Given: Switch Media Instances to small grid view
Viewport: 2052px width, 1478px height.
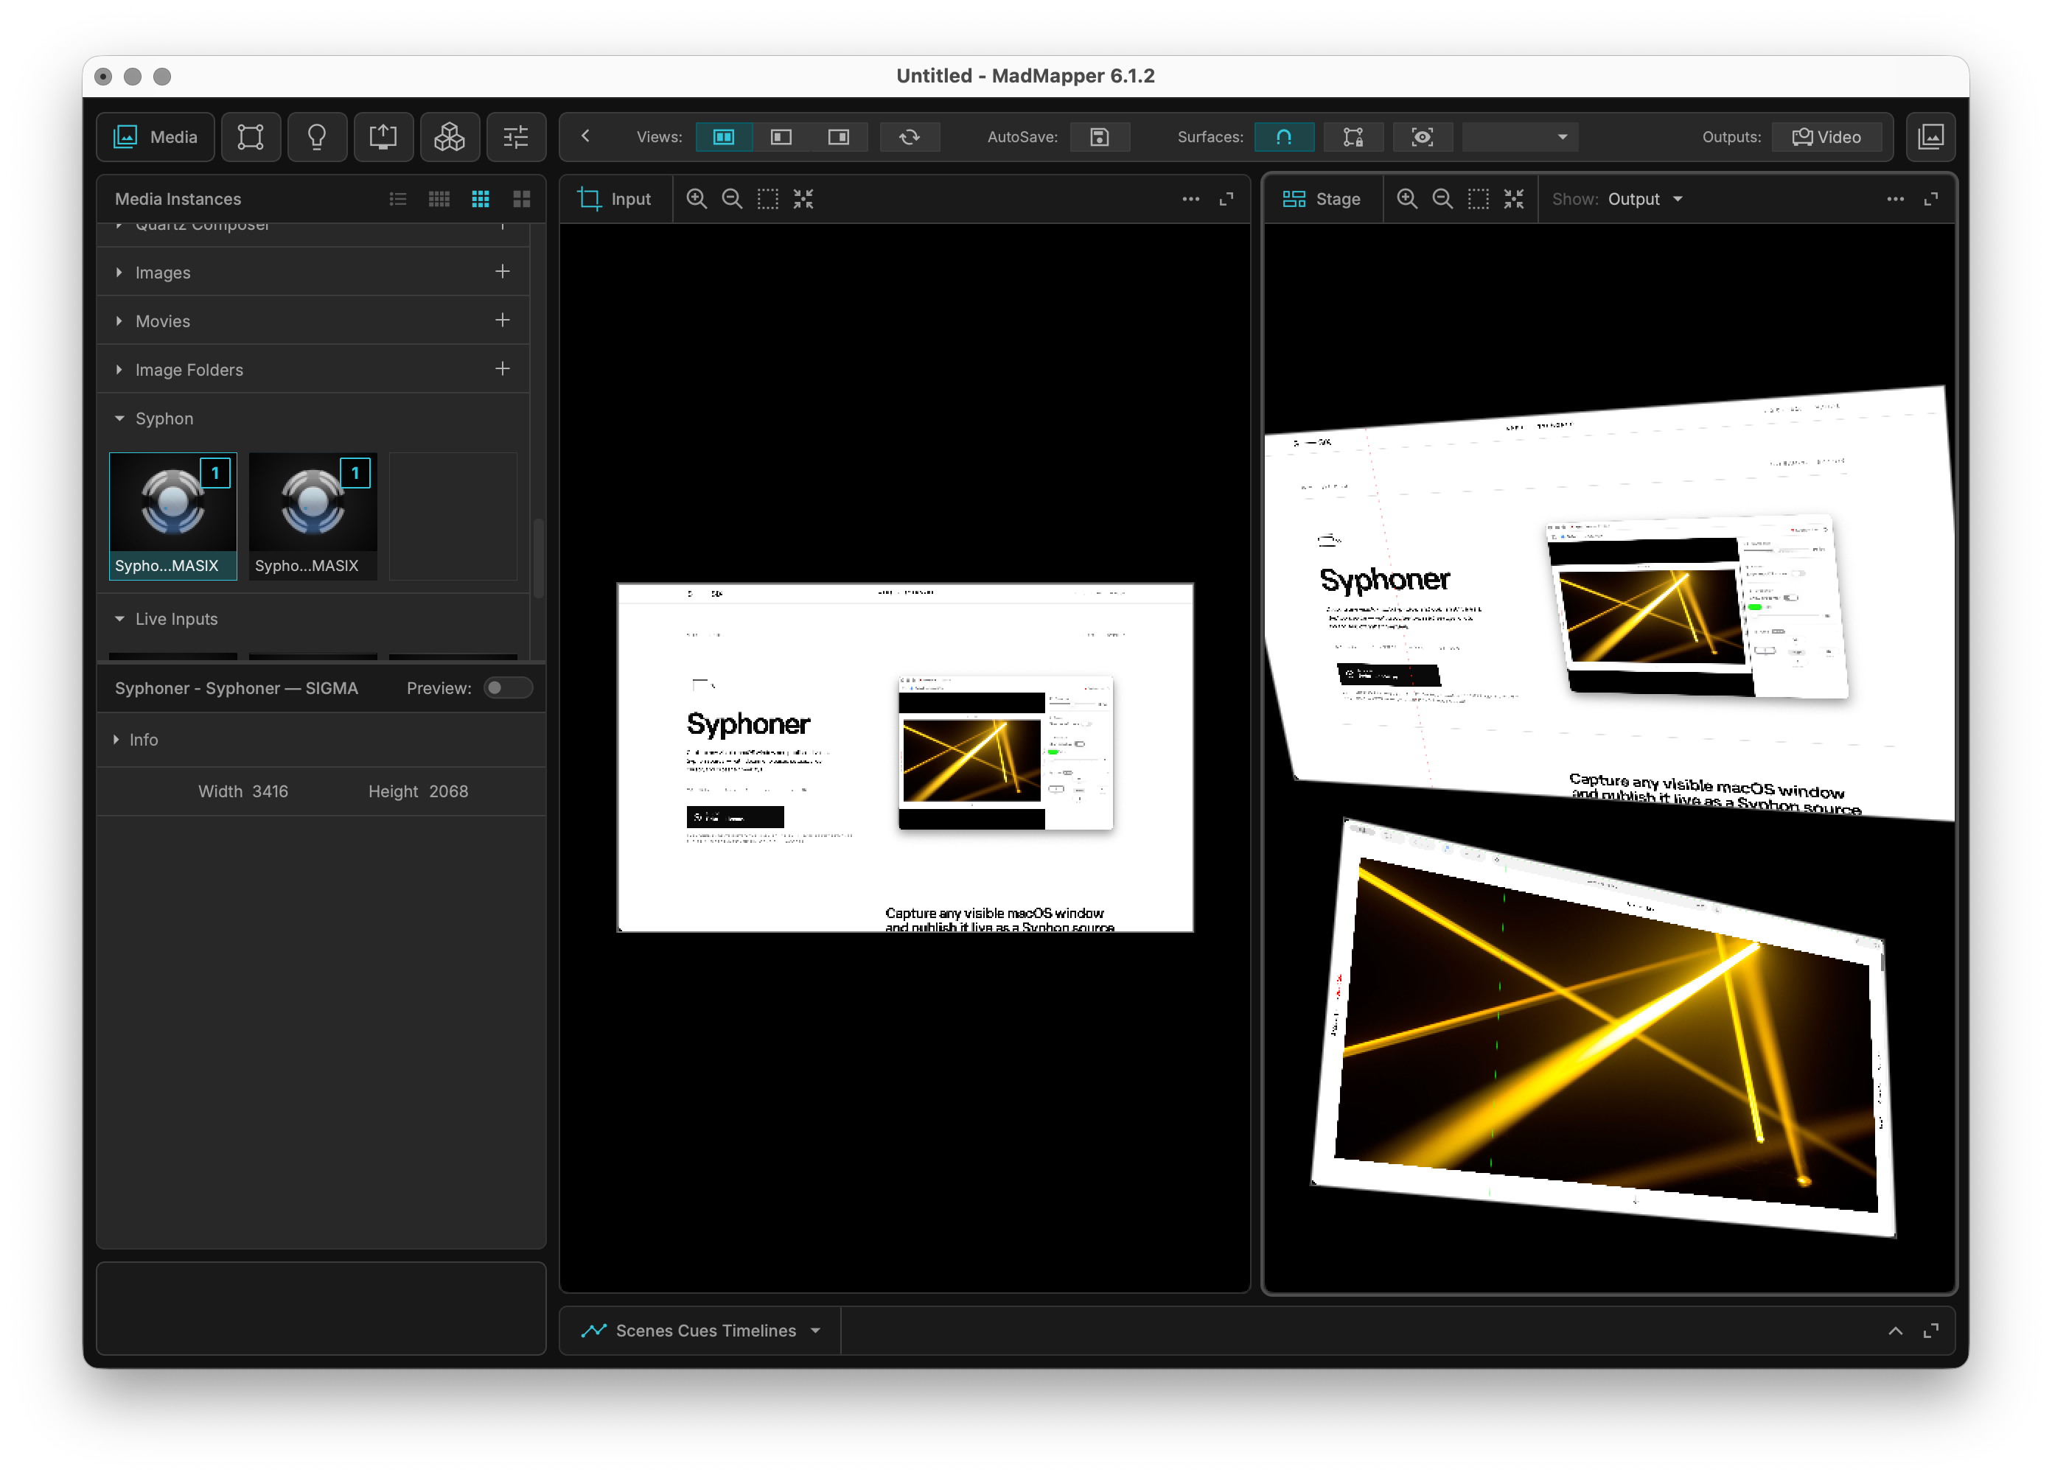Looking at the screenshot, I should (x=439, y=199).
